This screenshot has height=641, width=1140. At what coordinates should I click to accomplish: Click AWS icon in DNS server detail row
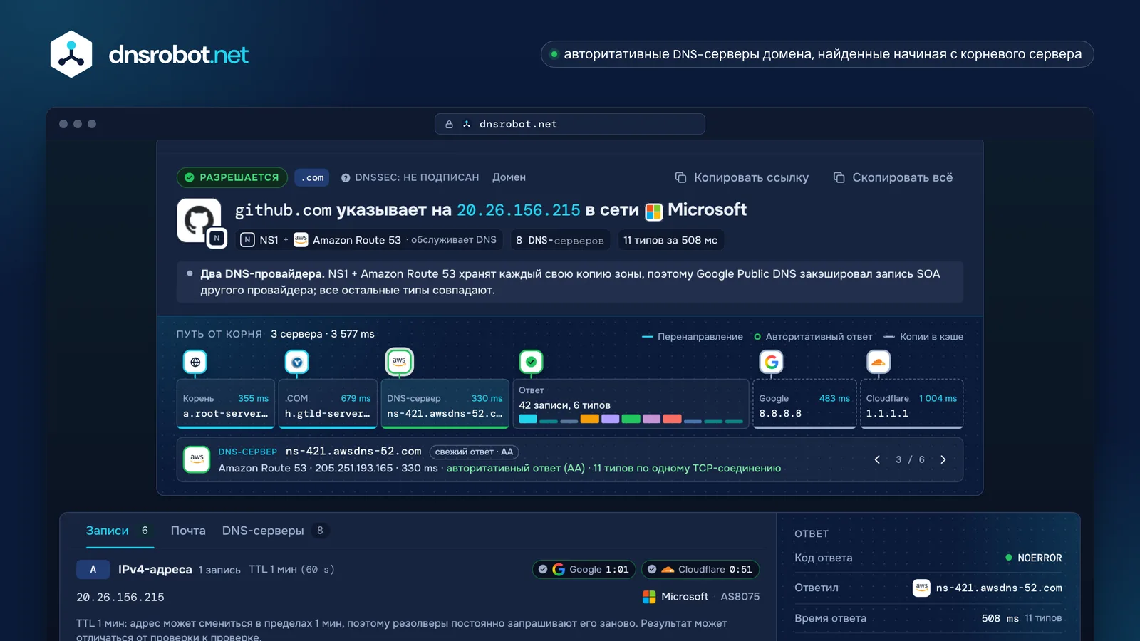(197, 459)
